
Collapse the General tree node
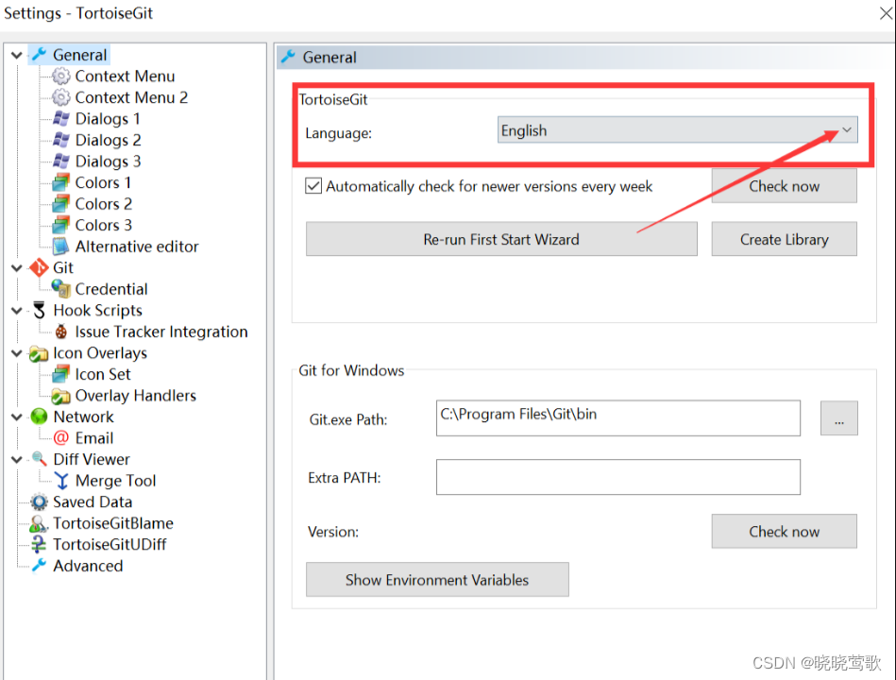tap(17, 56)
